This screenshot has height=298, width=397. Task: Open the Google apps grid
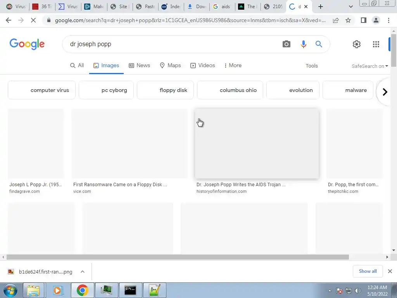[376, 44]
